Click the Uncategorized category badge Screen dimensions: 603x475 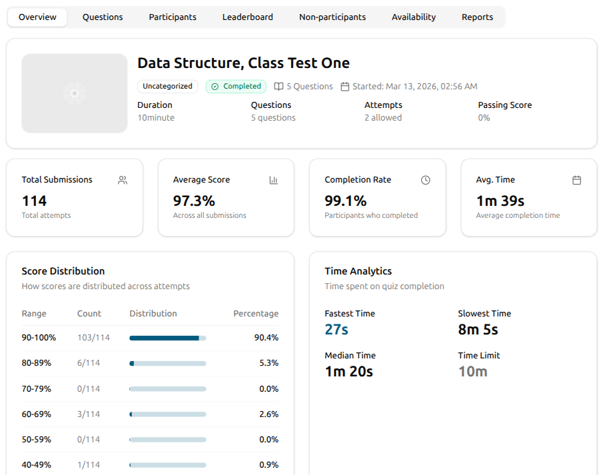(x=168, y=86)
